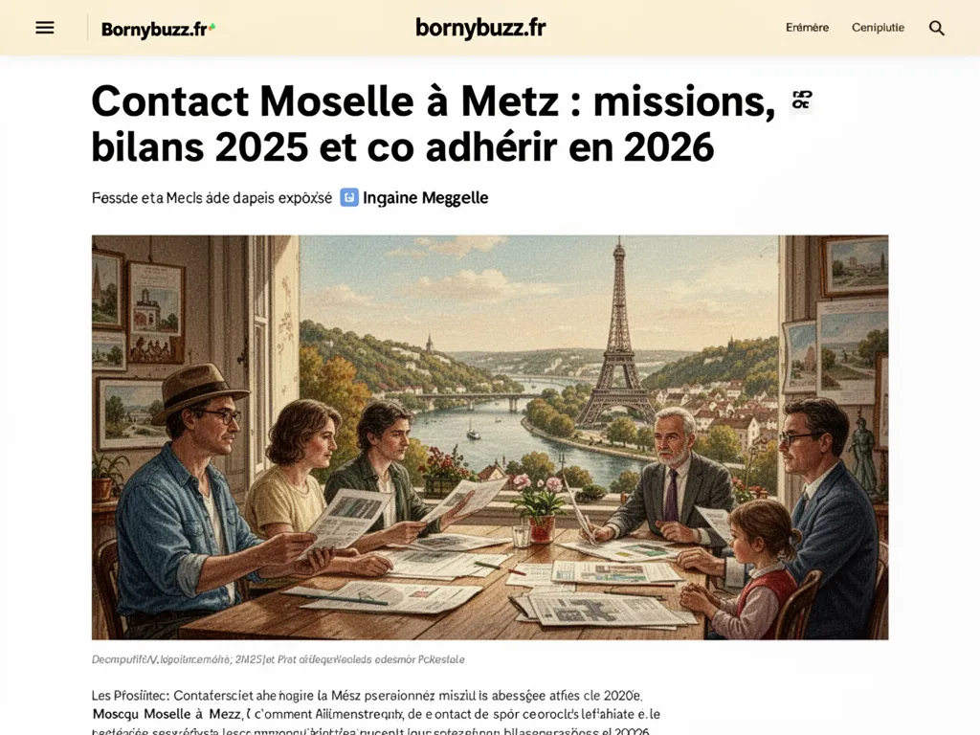This screenshot has height=735, width=980.
Task: Click the share icon beside the article headline
Action: pyautogui.click(x=800, y=100)
